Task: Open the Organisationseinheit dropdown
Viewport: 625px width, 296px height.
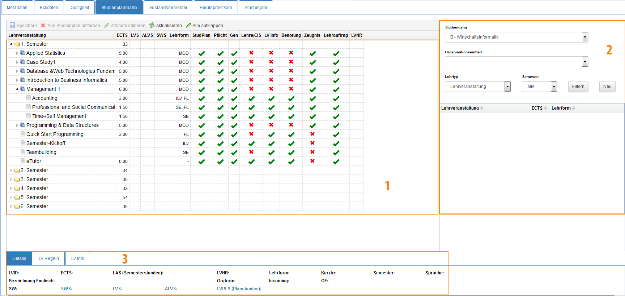Action: point(585,62)
